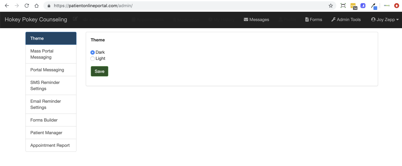Expand the Joy Zepp user dropdown
This screenshot has height=166, width=402.
click(x=385, y=19)
